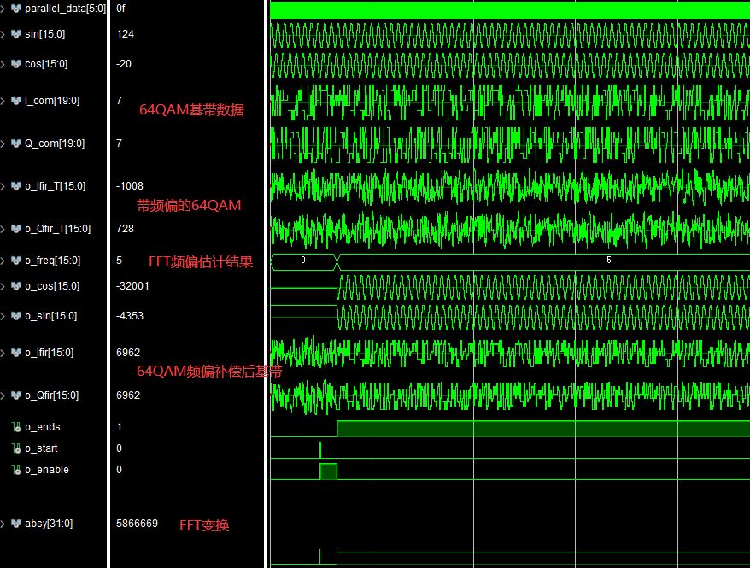The width and height of the screenshot is (750, 568).
Task: Click the o_Ifir bus icon
Action: [x=16, y=353]
